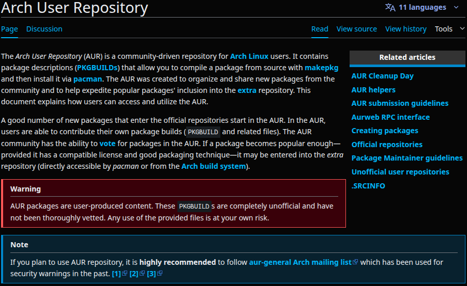Viewport: 467px width, 286px height.
Task: Click external link icon beside reference [3]
Action: pyautogui.click(x=160, y=273)
